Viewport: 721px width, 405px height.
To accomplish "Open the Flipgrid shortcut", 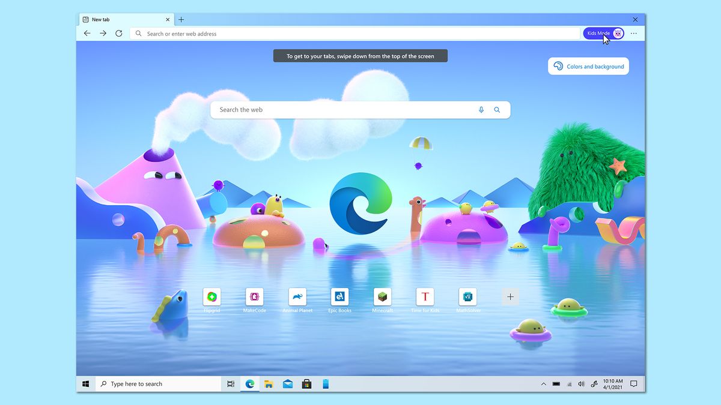I will click(x=211, y=296).
